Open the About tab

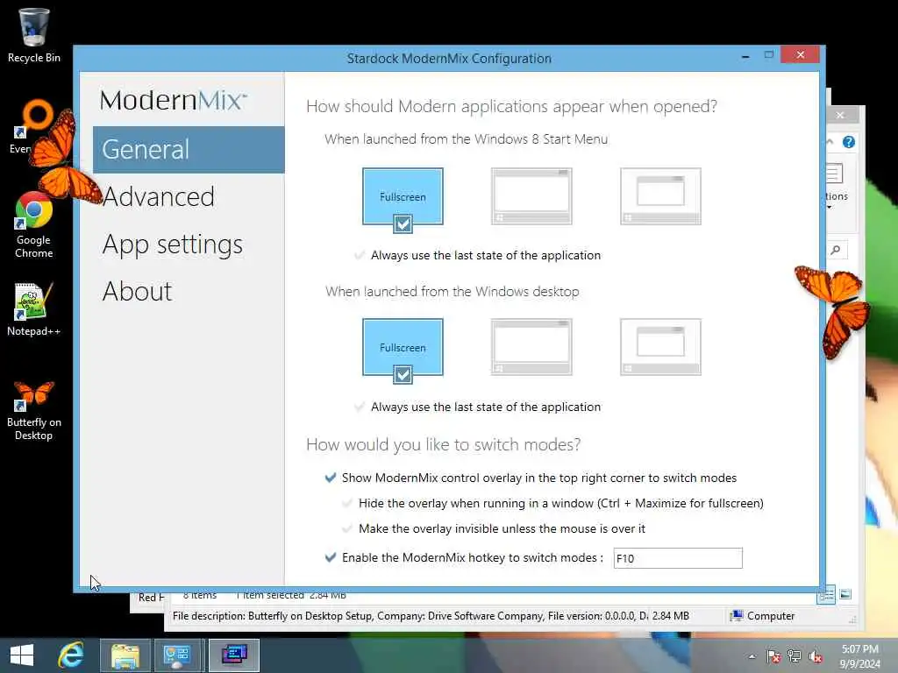click(138, 291)
